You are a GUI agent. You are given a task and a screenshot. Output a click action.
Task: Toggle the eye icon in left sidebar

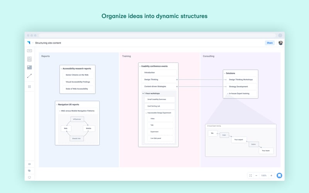(29, 164)
